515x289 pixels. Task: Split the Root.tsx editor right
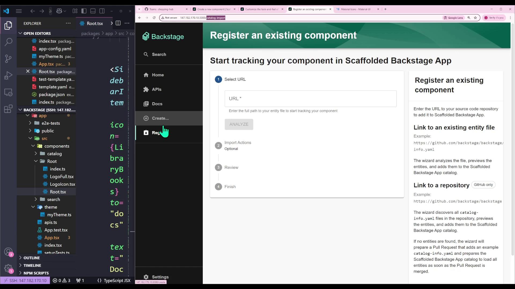tap(118, 23)
